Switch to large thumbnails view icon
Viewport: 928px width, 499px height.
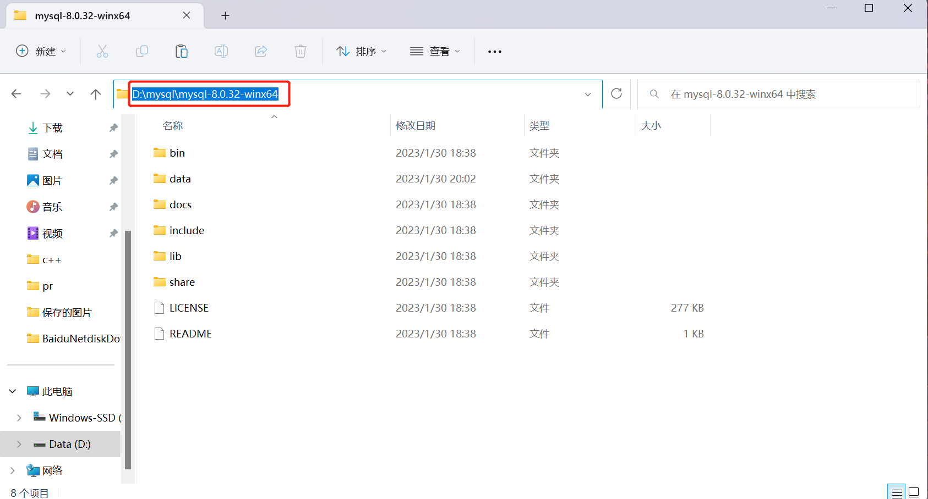(914, 492)
